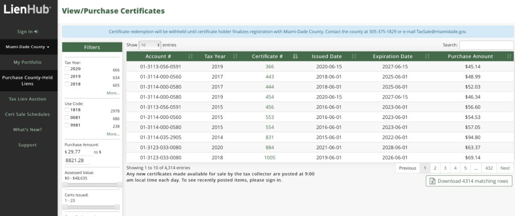
Task: Open the Support page
Action: tap(28, 145)
